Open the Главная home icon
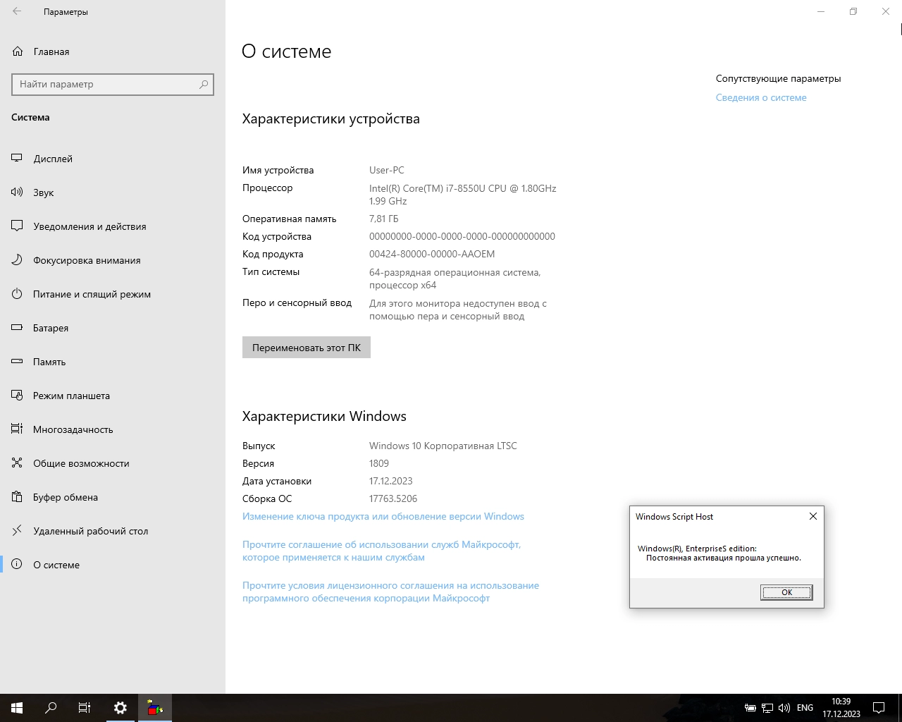The image size is (902, 722). 18,51
